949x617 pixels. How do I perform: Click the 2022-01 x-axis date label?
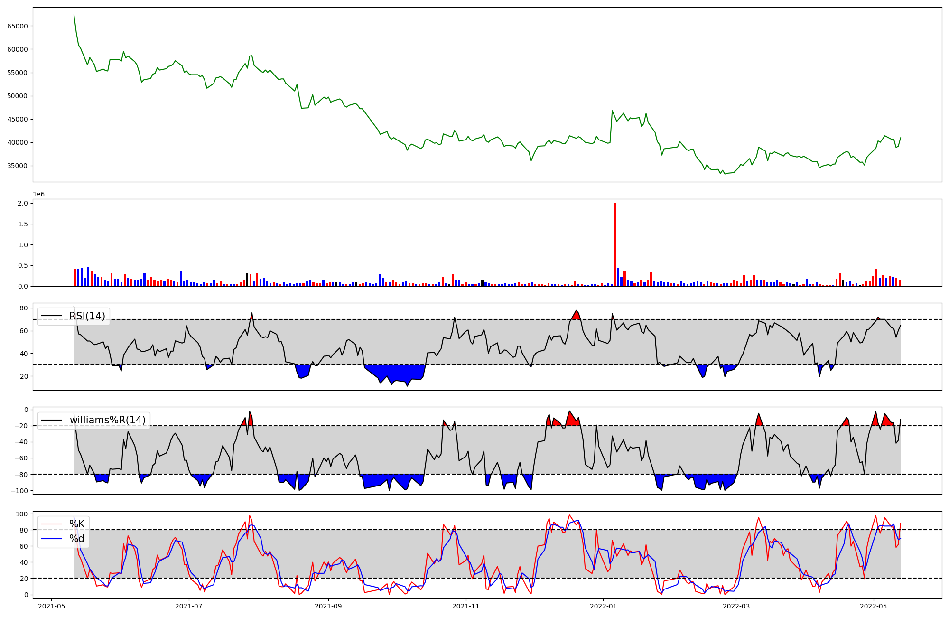tap(603, 606)
